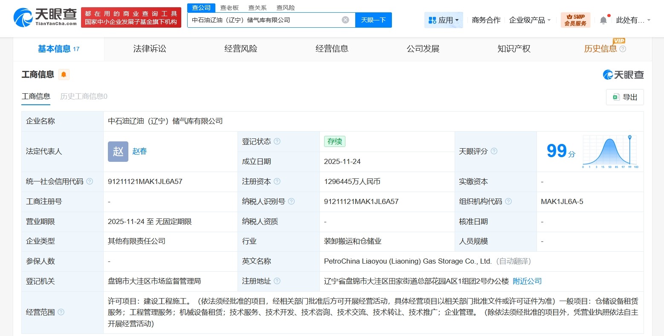
Task: Open the notification bell icon
Action: tap(603, 20)
